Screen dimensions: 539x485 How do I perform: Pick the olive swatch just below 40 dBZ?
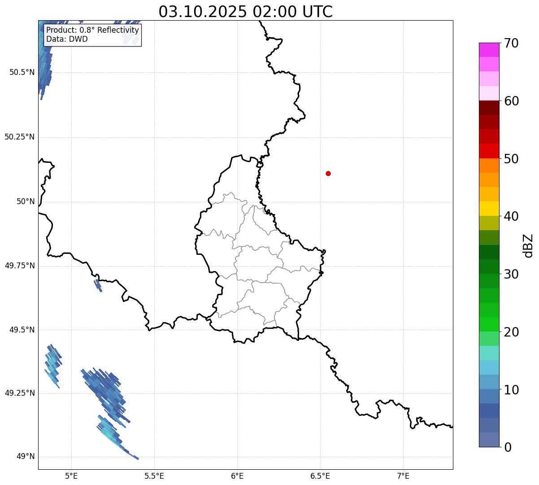point(489,223)
